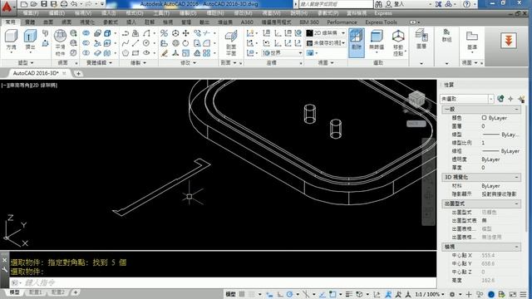Click the Save quick-access icon
This screenshot has width=532, height=299.
[44, 4]
